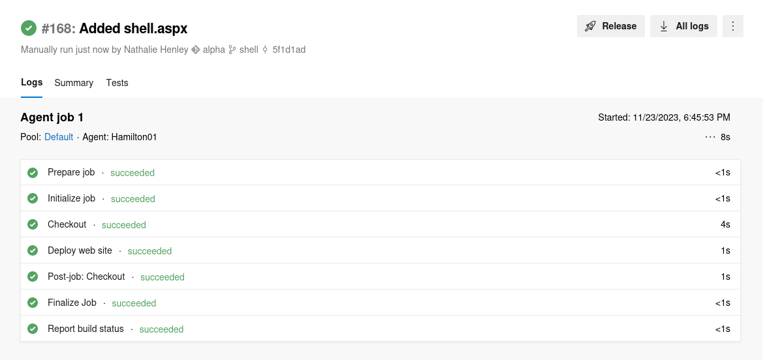Click the rocket Release icon
Screen dimensions: 763x360
(x=590, y=26)
